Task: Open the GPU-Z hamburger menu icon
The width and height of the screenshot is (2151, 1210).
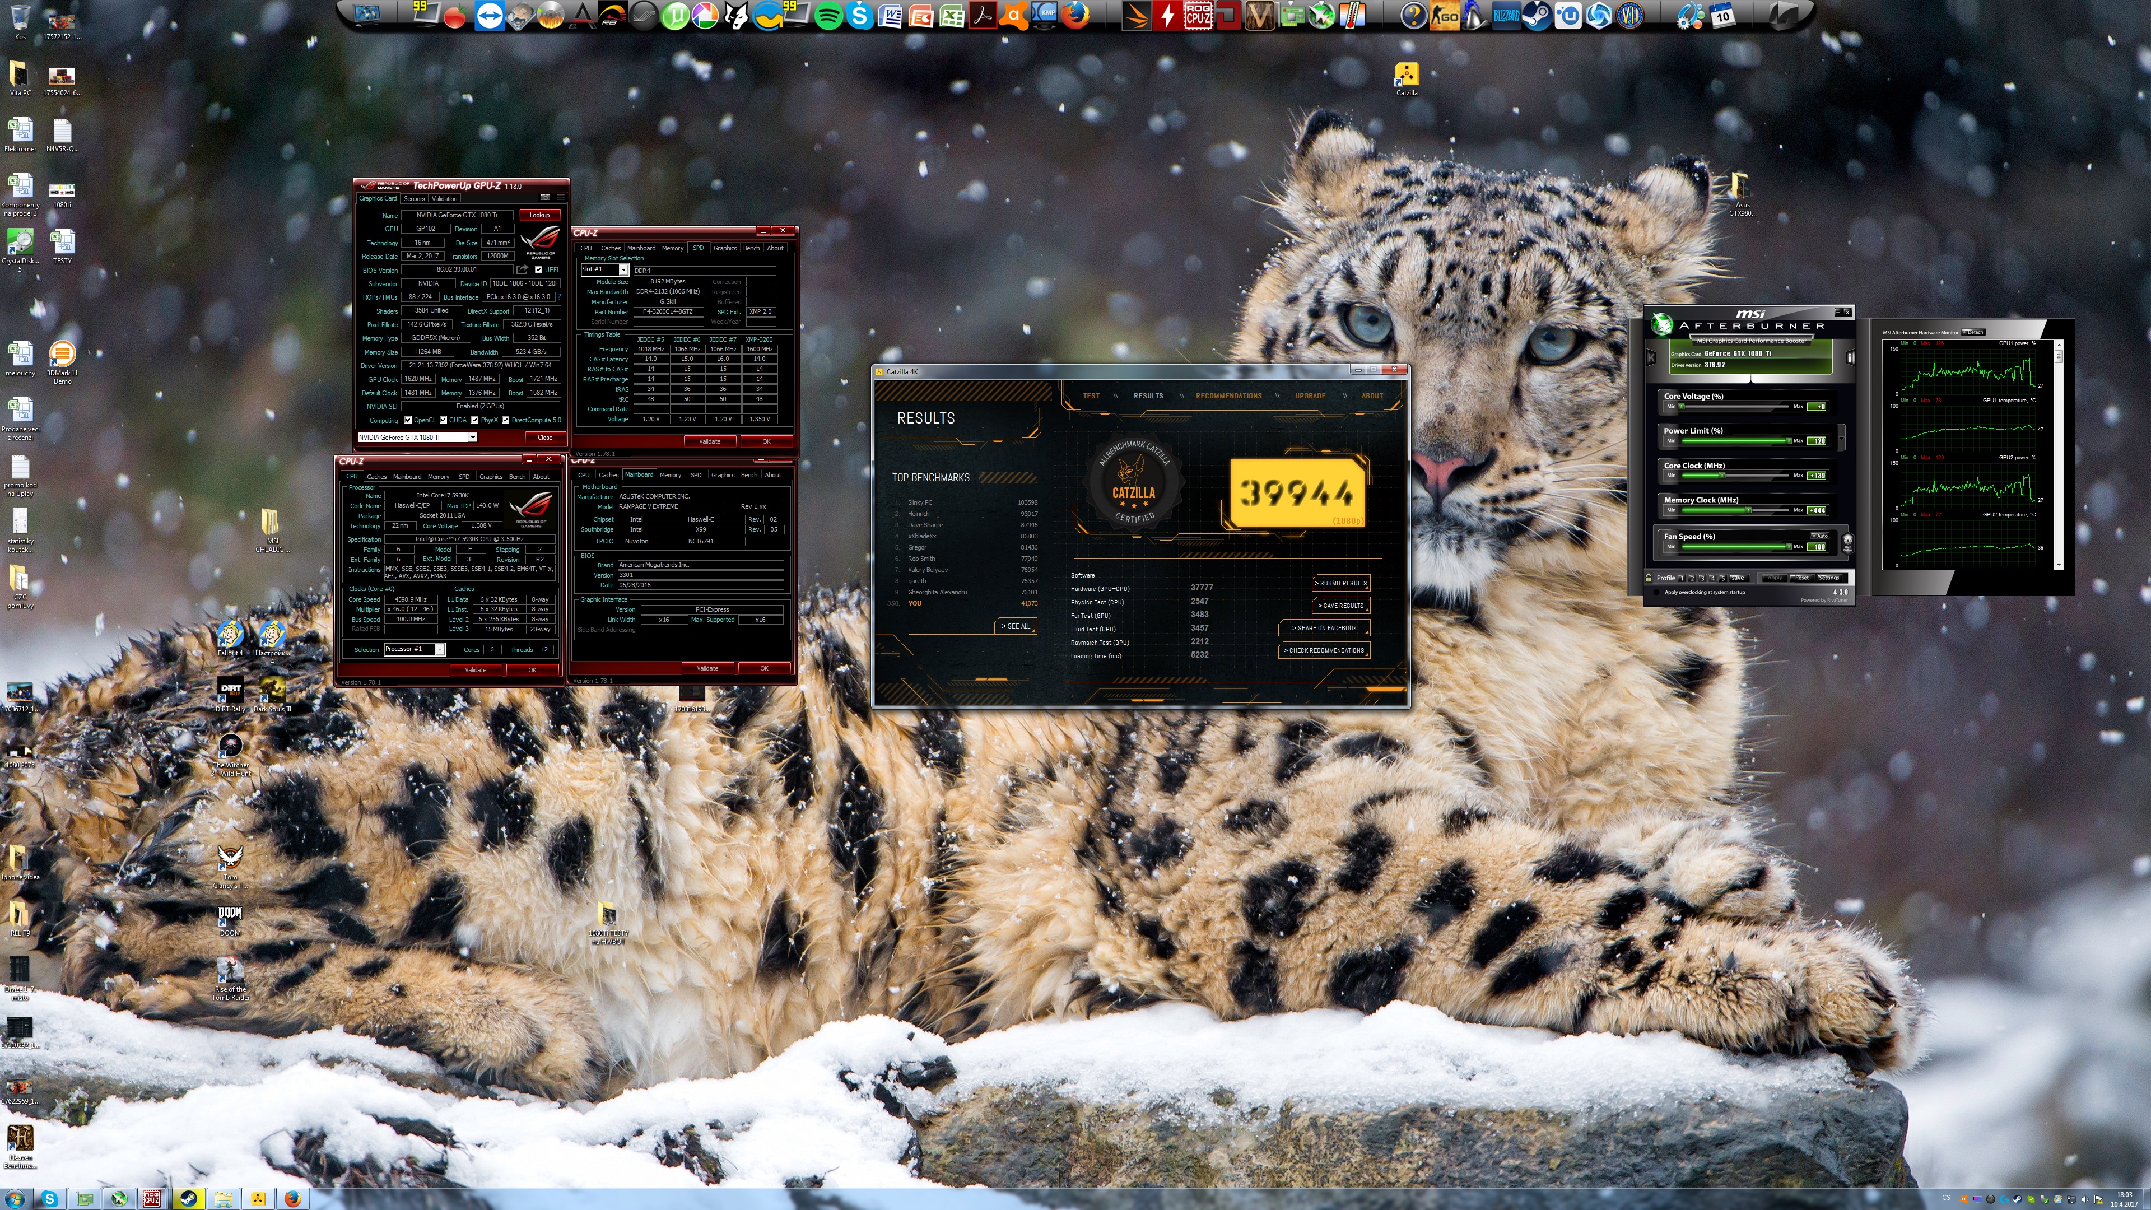Action: coord(560,198)
